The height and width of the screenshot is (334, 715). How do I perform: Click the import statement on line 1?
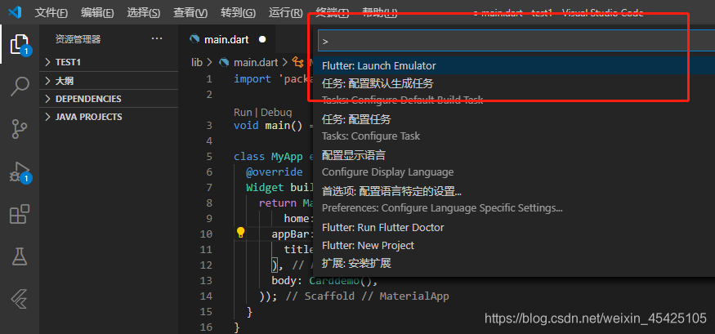(272, 79)
